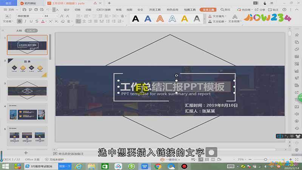The height and width of the screenshot is (170, 302).
Task: Apply the blue text preset style
Action: pyautogui.click(x=148, y=19)
